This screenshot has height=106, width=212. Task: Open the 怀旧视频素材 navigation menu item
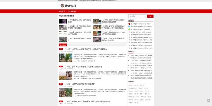tap(72, 11)
